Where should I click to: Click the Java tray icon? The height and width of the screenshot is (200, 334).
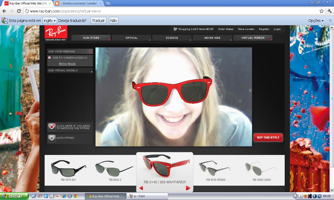[x=301, y=196]
